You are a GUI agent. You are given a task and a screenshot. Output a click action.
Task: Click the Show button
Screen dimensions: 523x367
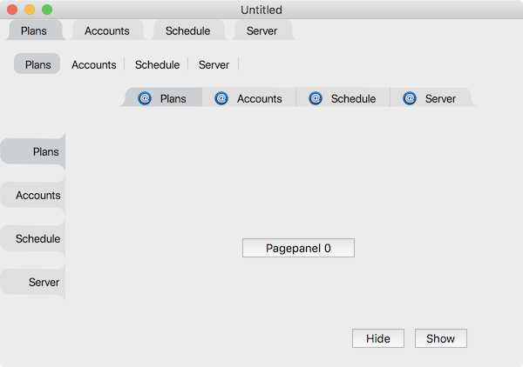440,338
